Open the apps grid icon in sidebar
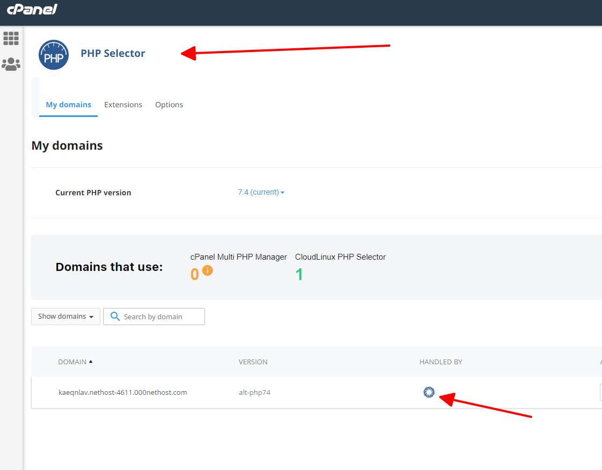Screen dimensions: 602x470 click(x=11, y=39)
